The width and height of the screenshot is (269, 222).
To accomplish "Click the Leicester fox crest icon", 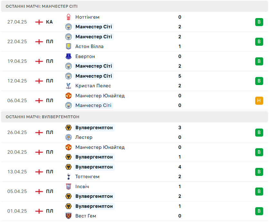I will (69, 137).
